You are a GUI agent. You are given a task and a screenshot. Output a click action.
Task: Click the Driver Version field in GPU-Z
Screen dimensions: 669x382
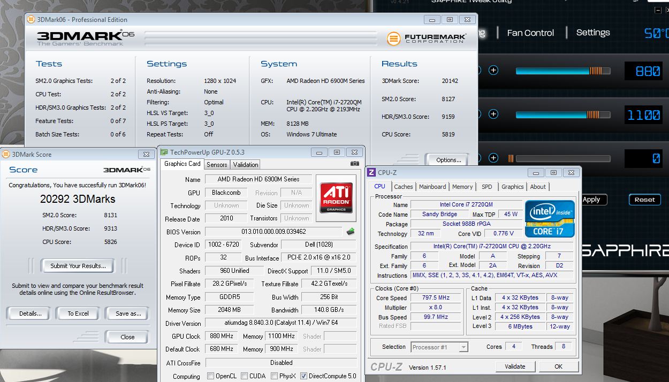pyautogui.click(x=280, y=323)
